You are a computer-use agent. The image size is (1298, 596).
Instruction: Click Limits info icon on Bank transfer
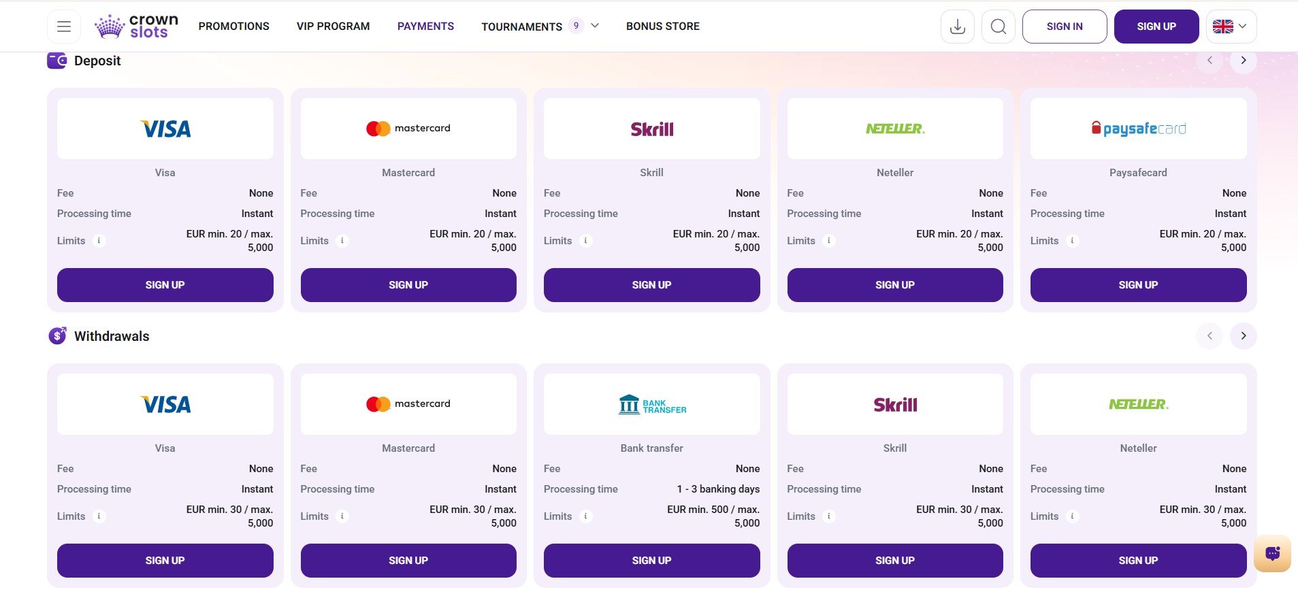click(x=586, y=516)
